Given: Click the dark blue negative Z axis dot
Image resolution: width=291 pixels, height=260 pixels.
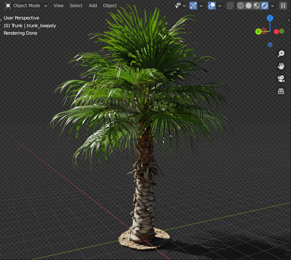Looking at the screenshot, I should click(x=270, y=44).
